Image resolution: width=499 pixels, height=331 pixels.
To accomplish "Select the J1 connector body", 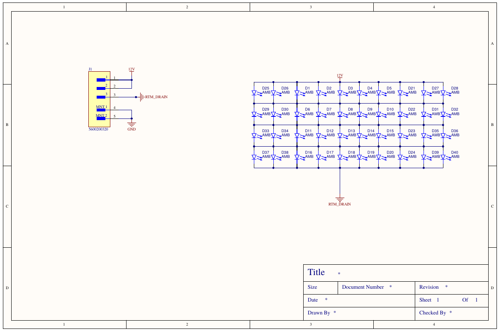I will (99, 99).
